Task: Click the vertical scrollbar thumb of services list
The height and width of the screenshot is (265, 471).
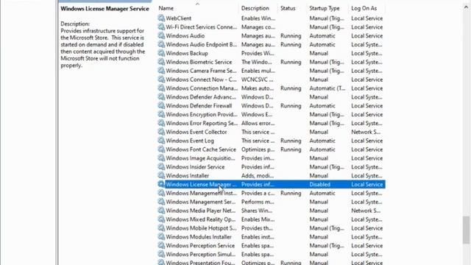Action: [x=466, y=230]
